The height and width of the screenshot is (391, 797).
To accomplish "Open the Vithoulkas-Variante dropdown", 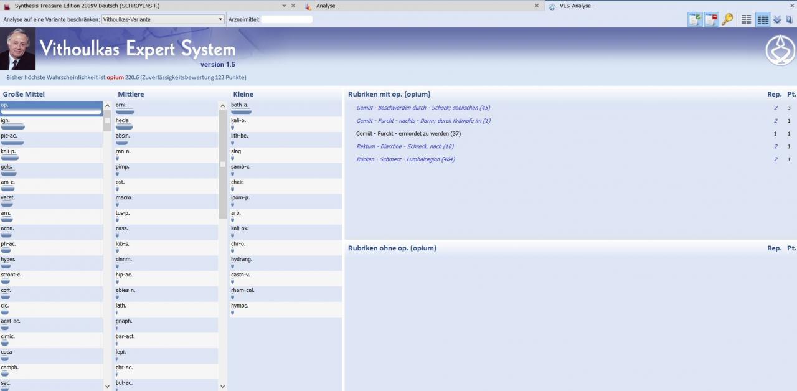I will coord(163,19).
